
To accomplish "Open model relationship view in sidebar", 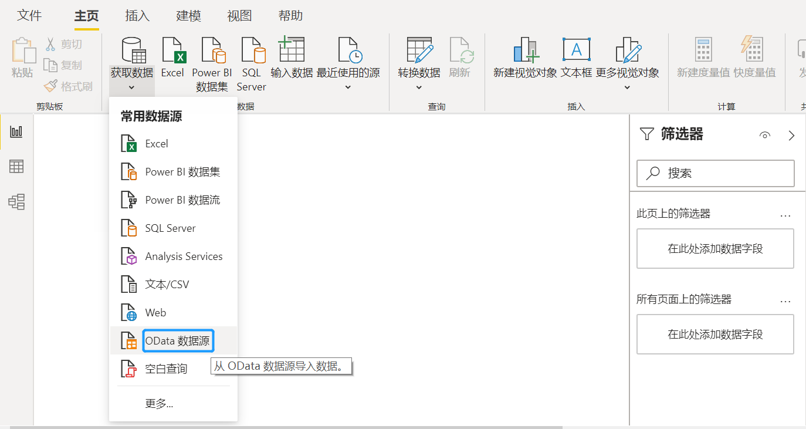I will 16,202.
